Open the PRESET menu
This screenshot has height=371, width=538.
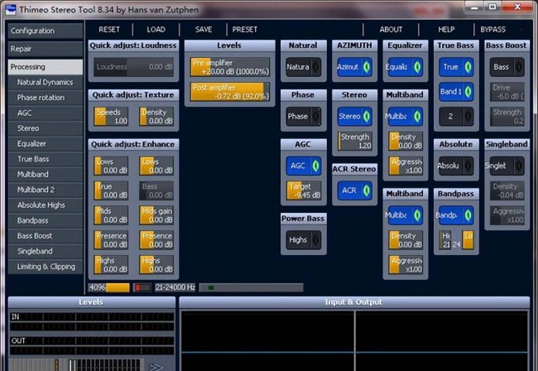coord(245,30)
